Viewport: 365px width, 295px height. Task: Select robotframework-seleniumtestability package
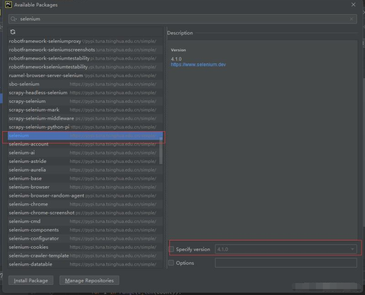click(x=85, y=58)
